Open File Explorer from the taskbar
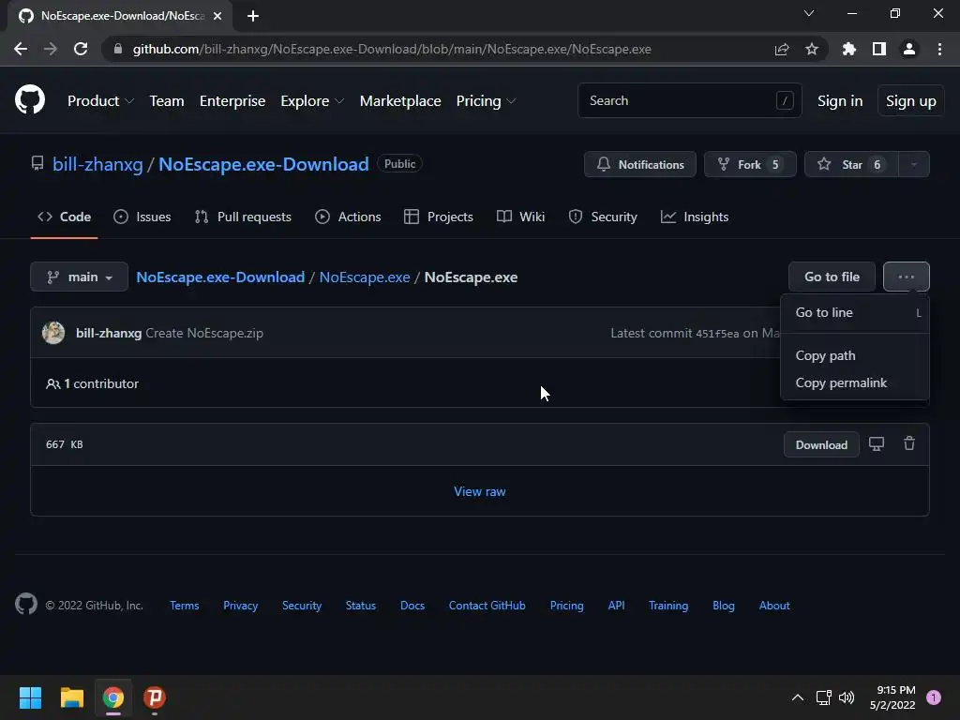The image size is (960, 720). pos(71,697)
